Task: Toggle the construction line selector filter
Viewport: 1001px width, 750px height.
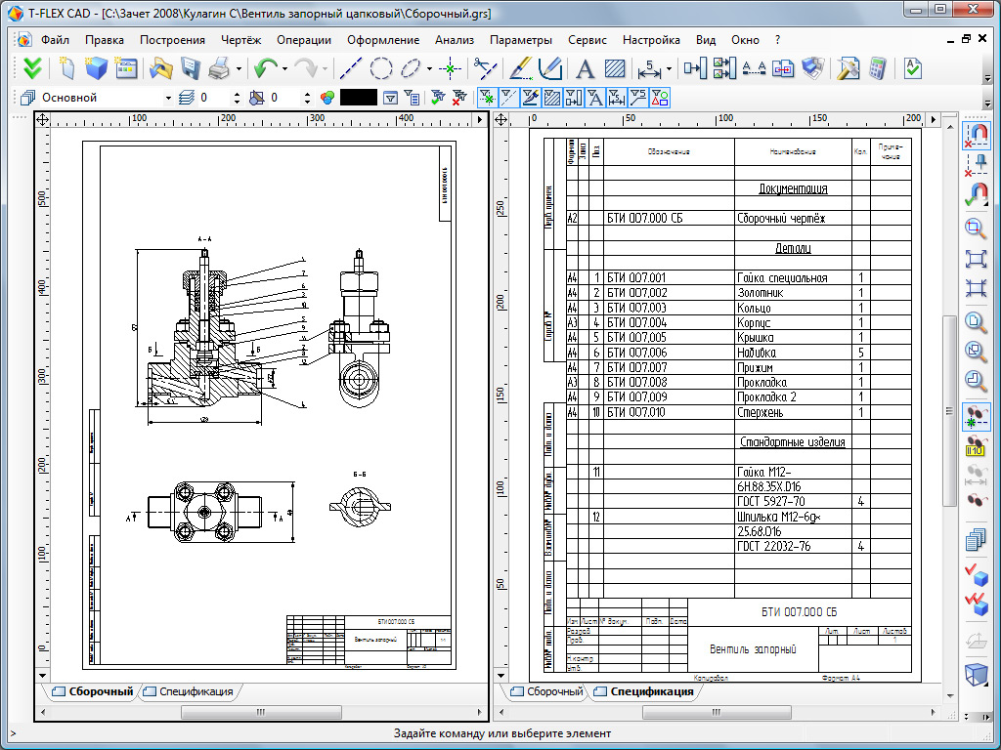Action: (x=508, y=98)
